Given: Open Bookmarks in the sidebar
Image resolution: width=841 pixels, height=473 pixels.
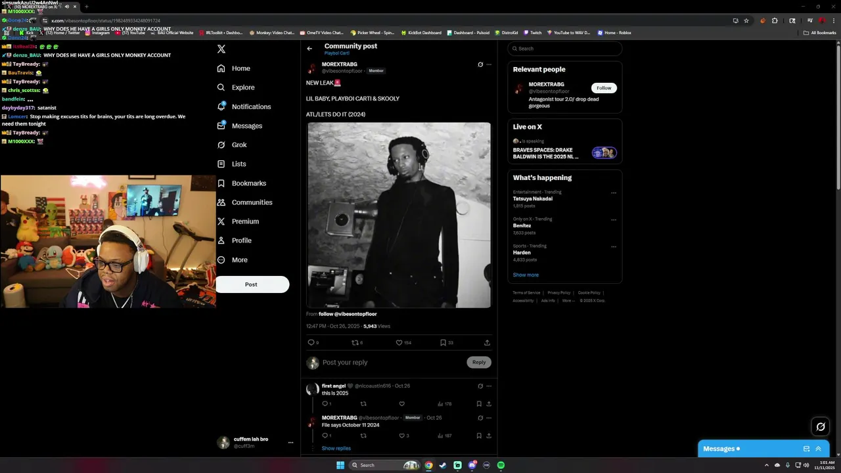Looking at the screenshot, I should 241,183.
